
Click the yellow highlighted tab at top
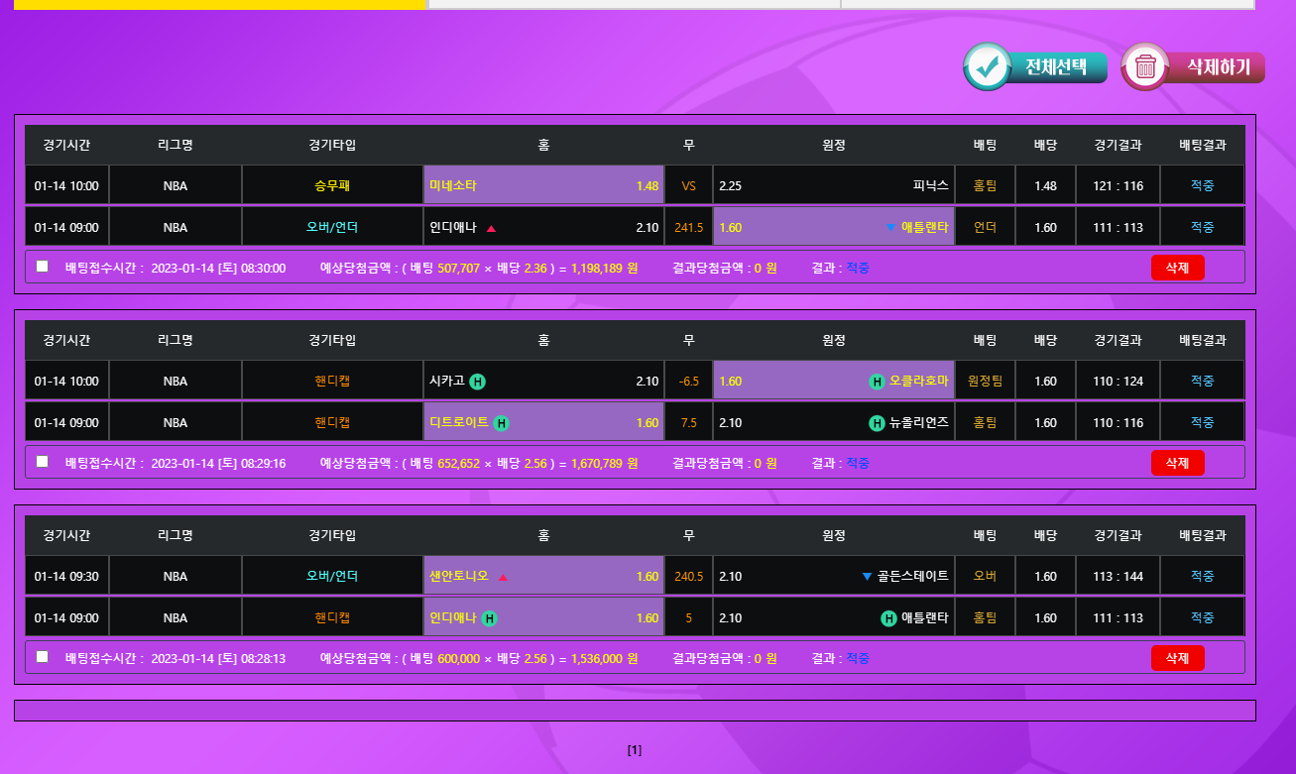point(220,4)
